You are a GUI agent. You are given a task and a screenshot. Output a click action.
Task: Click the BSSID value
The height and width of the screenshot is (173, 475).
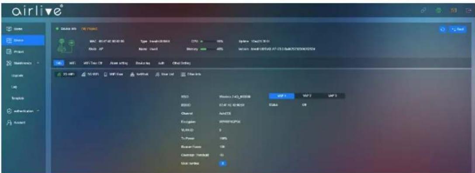point(232,105)
